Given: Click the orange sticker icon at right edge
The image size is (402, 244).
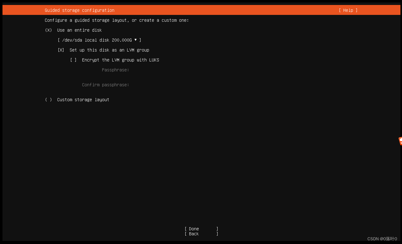Looking at the screenshot, I should click(400, 141).
